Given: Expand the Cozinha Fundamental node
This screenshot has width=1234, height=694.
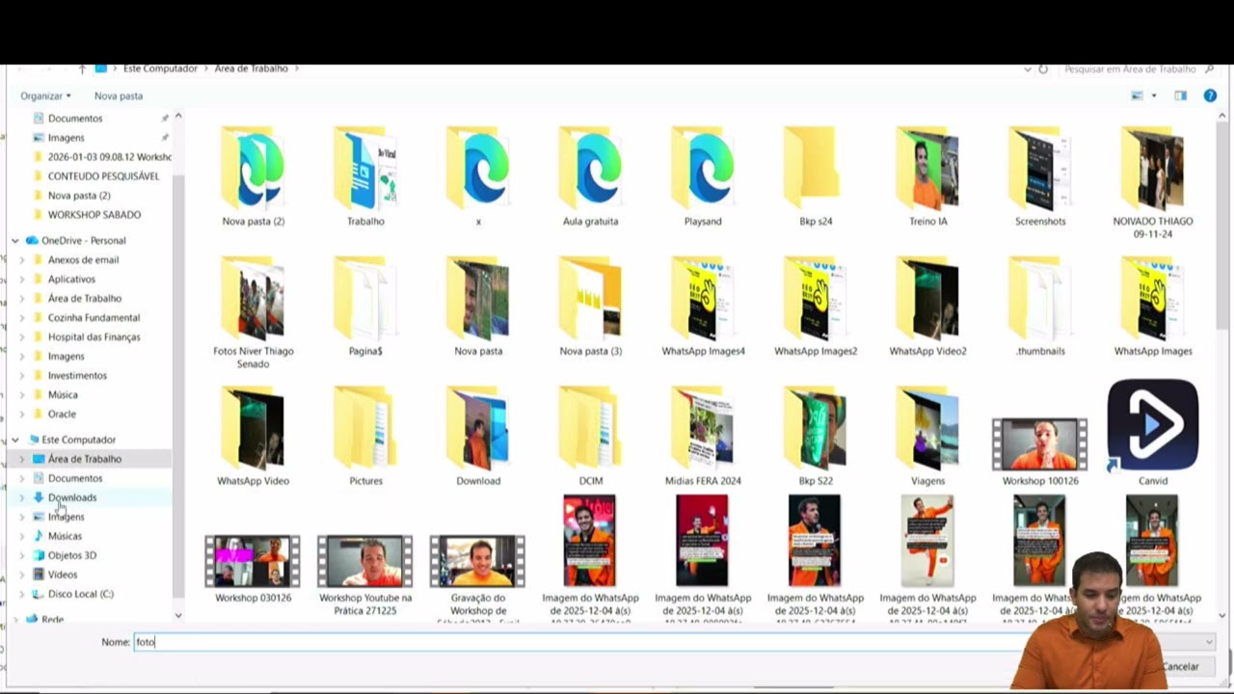Looking at the screenshot, I should [x=23, y=317].
